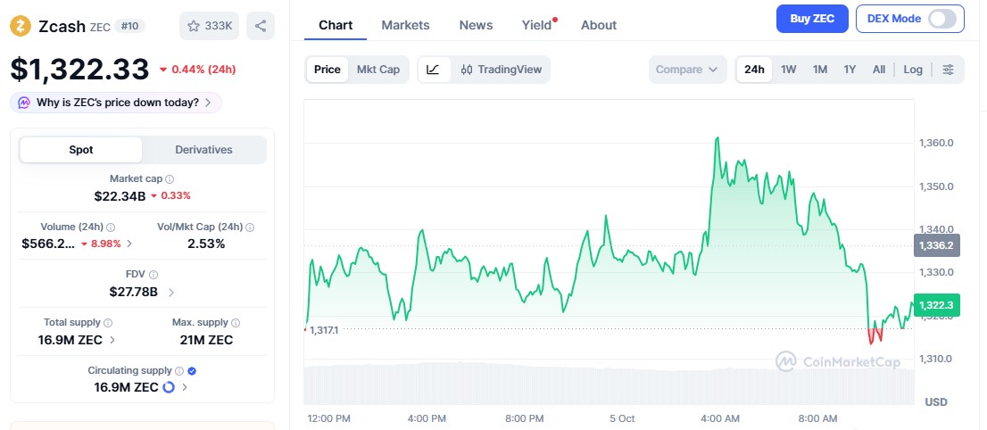Show info tooltip for Market cap
Screen dimensions: 987x430
tap(170, 178)
